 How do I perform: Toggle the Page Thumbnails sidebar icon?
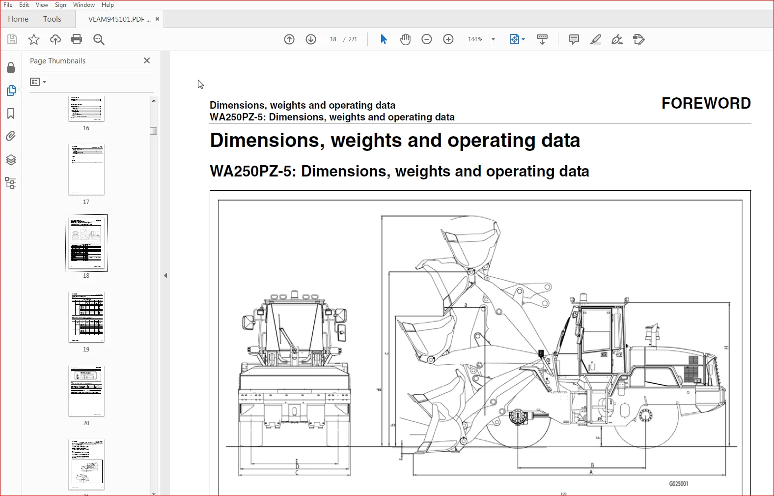coord(11,90)
